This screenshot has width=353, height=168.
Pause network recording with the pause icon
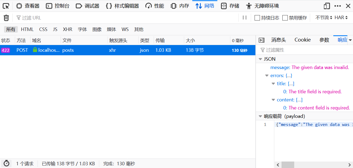click(x=245, y=18)
